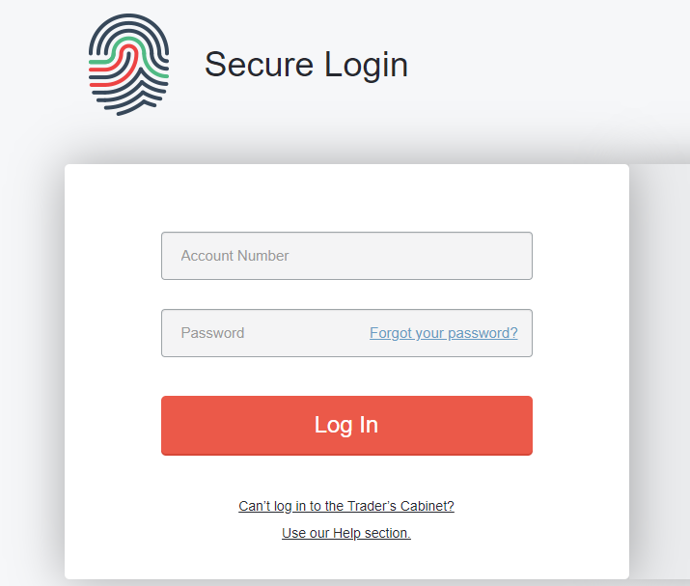Image resolution: width=690 pixels, height=586 pixels.
Task: Open the Forgot your password link
Action: [443, 333]
